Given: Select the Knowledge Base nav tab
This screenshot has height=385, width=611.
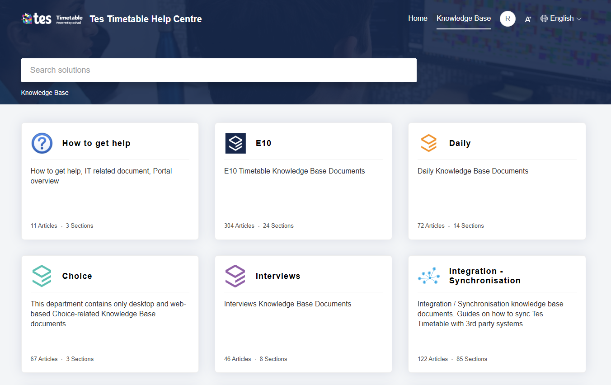Looking at the screenshot, I should (x=464, y=19).
